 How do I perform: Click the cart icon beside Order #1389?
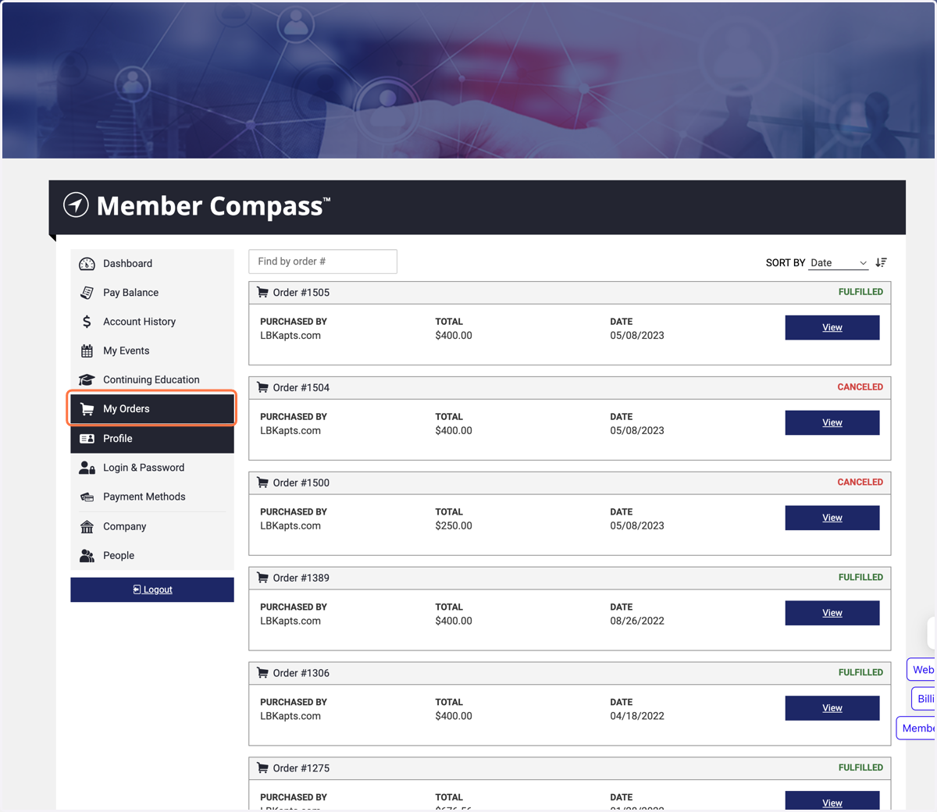pos(263,578)
